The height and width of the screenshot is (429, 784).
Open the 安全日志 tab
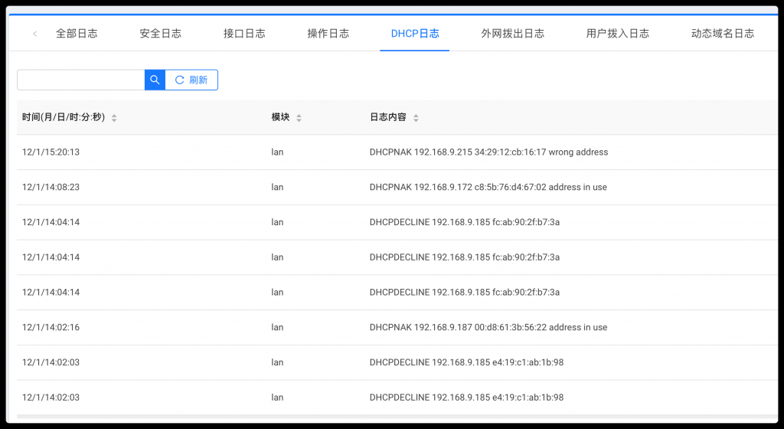pyautogui.click(x=161, y=34)
